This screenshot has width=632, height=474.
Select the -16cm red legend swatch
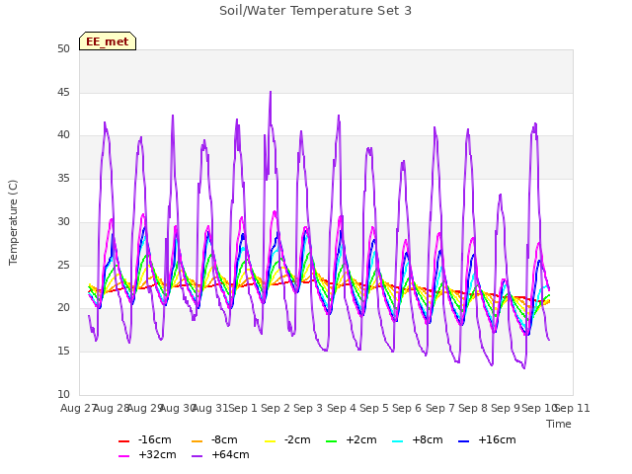123,441
